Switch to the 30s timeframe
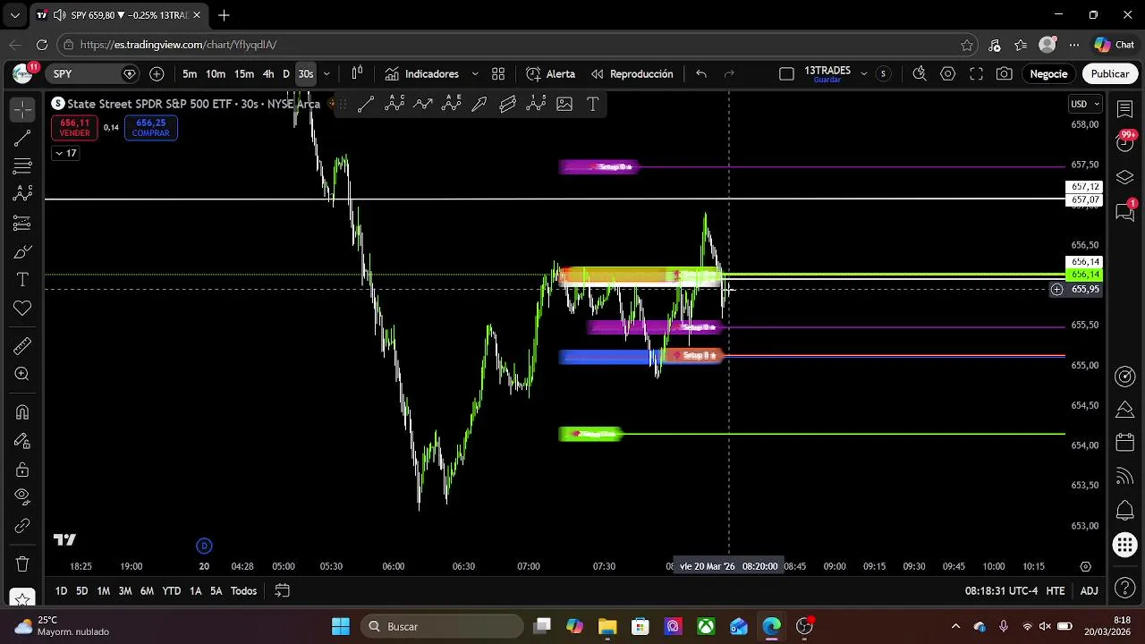The height and width of the screenshot is (644, 1145). click(x=306, y=74)
